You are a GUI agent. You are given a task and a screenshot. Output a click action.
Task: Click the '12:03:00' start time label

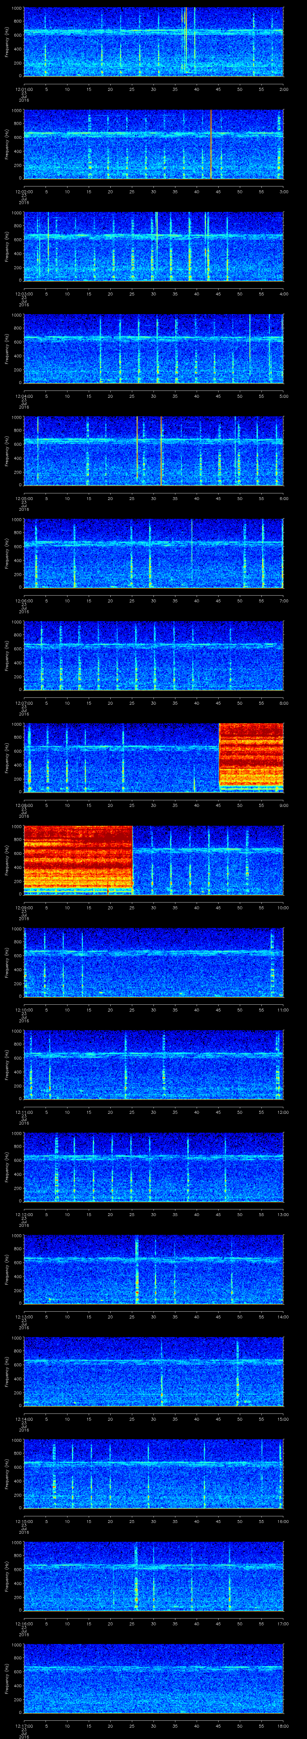[x=24, y=294]
